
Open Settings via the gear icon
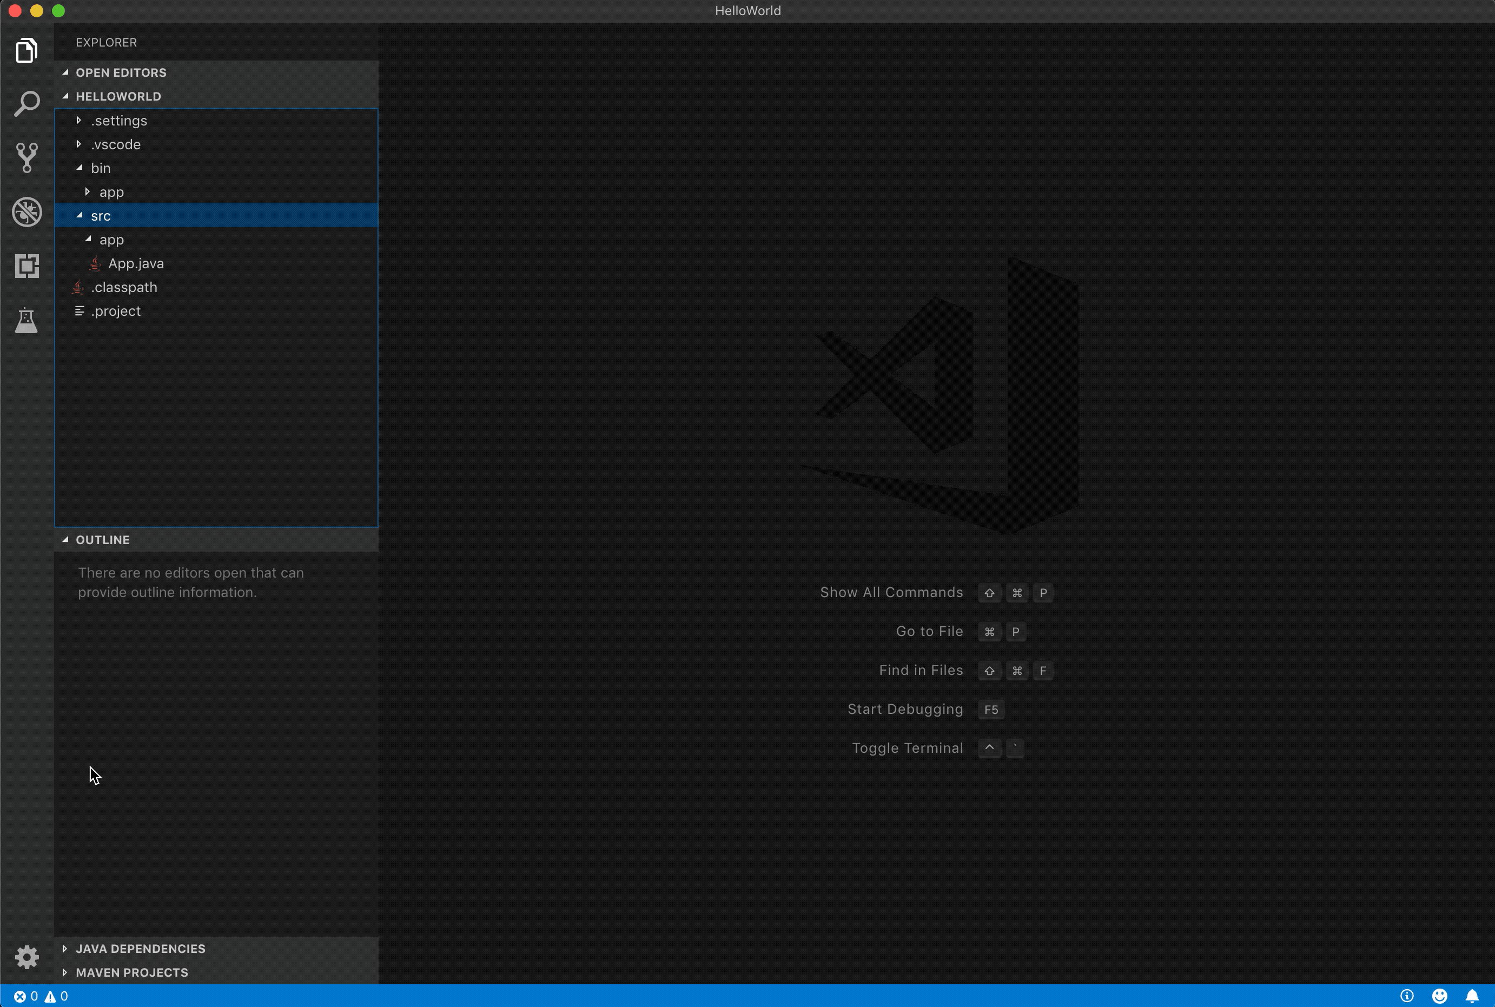(x=27, y=957)
